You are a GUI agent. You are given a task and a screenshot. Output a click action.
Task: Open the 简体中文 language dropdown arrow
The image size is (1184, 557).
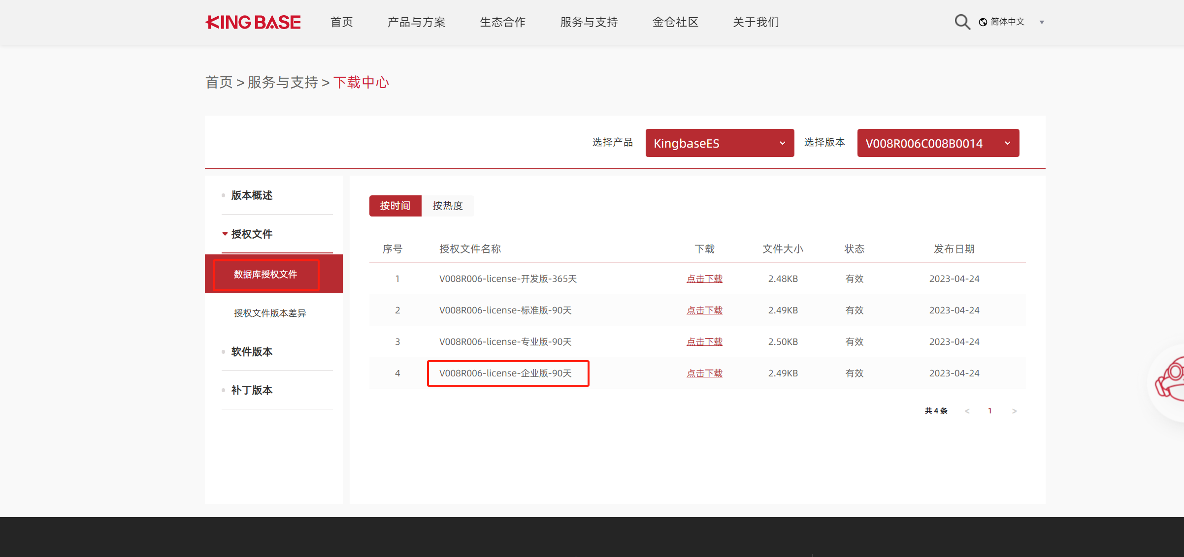(1042, 22)
